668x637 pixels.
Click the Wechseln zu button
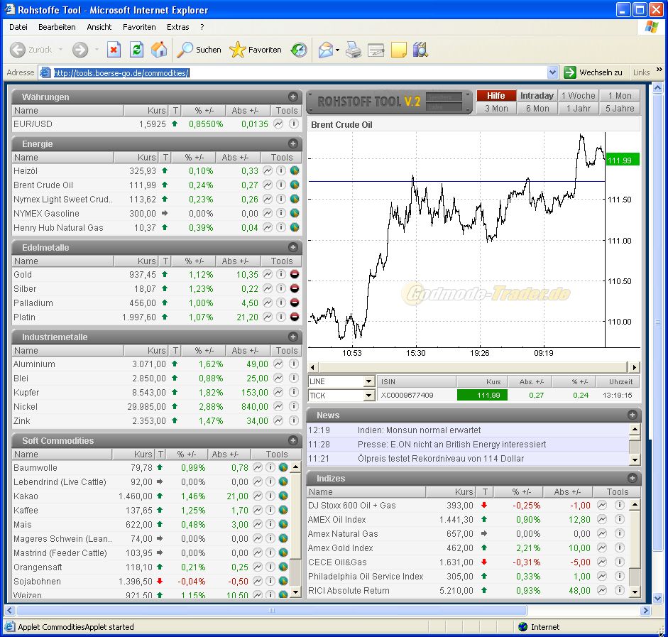pyautogui.click(x=593, y=72)
